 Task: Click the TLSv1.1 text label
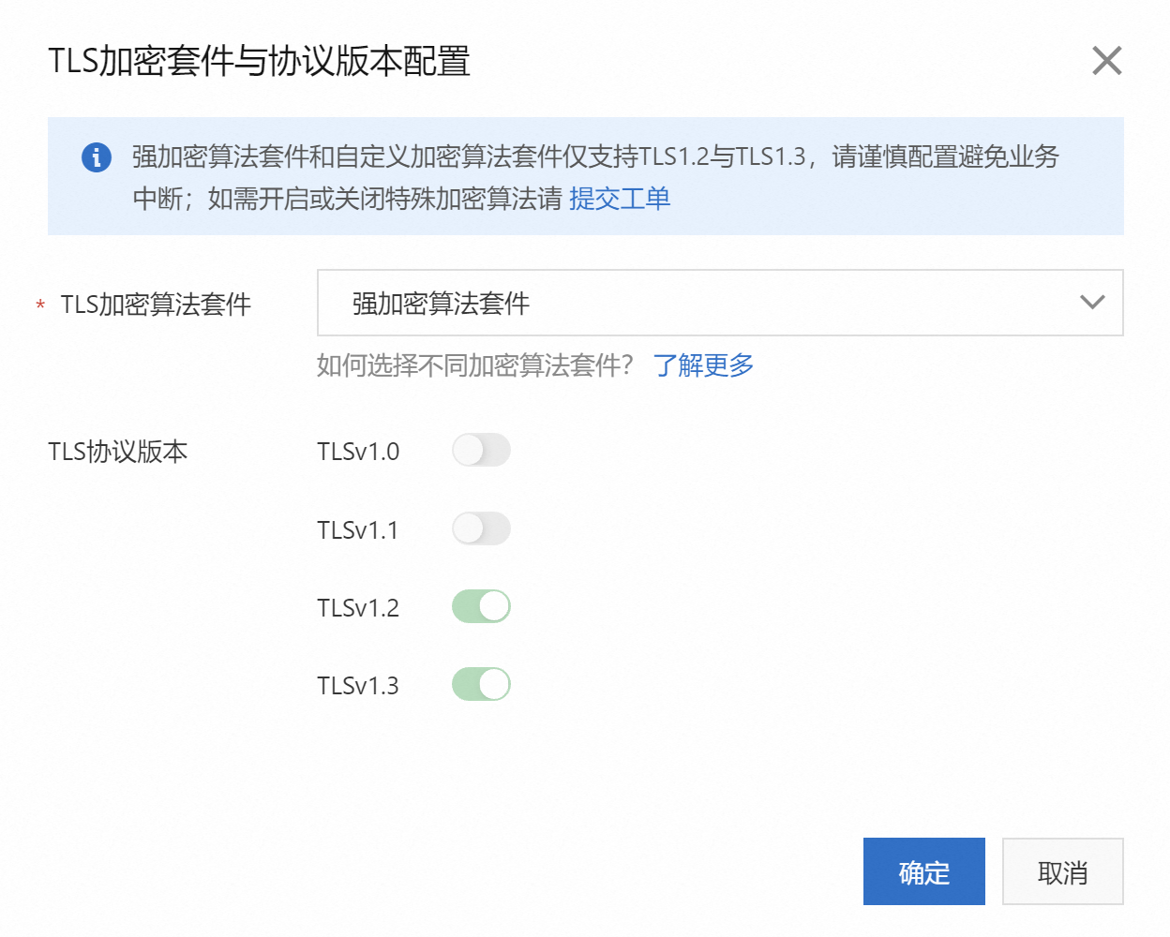coord(358,530)
